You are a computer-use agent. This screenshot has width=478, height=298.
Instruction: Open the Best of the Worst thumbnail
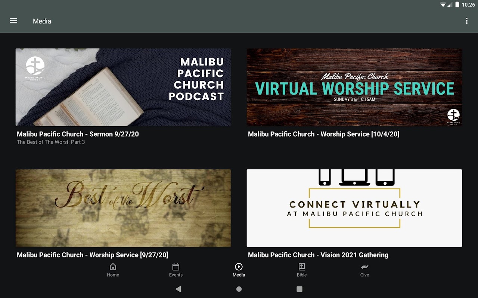pos(123,208)
